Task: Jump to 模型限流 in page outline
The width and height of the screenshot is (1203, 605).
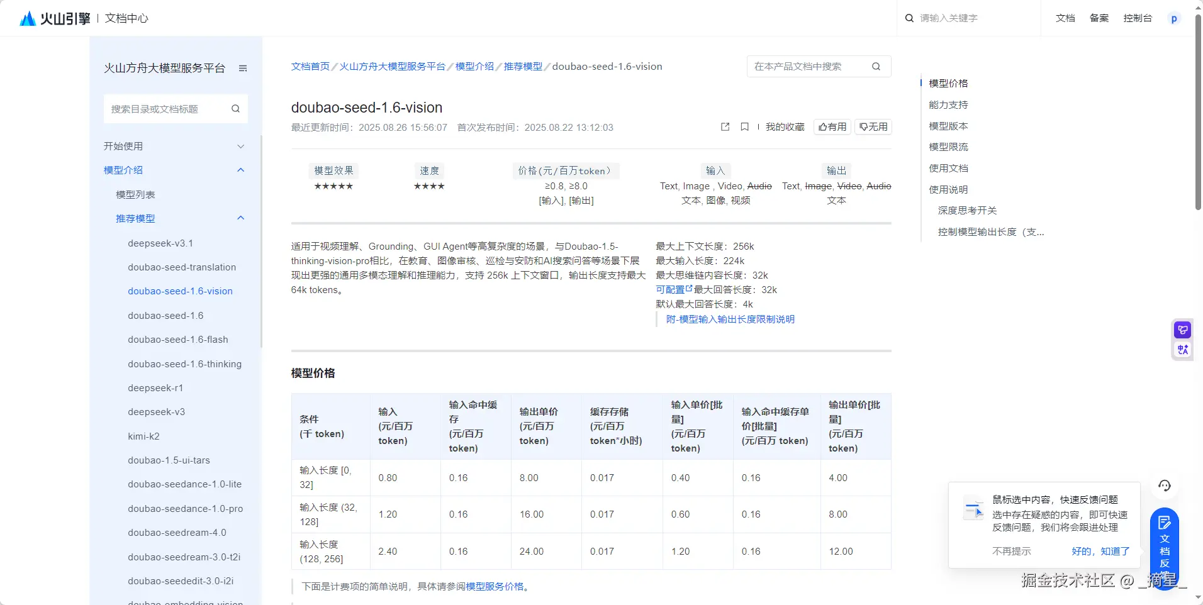Action: [948, 147]
